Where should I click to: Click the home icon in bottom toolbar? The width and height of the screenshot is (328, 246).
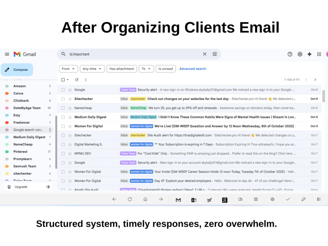(145, 199)
